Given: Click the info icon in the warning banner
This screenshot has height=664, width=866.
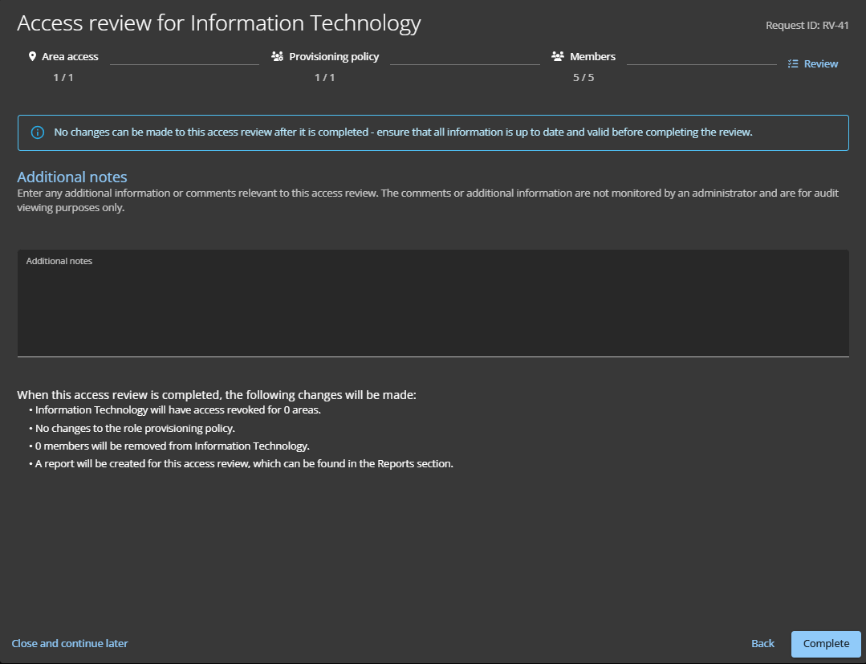Looking at the screenshot, I should (37, 132).
